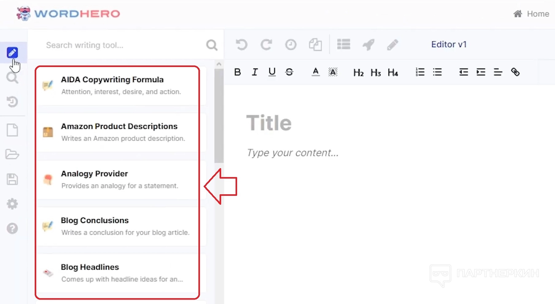The image size is (555, 304).
Task: Decrease the paragraph indent
Action: tap(464, 72)
